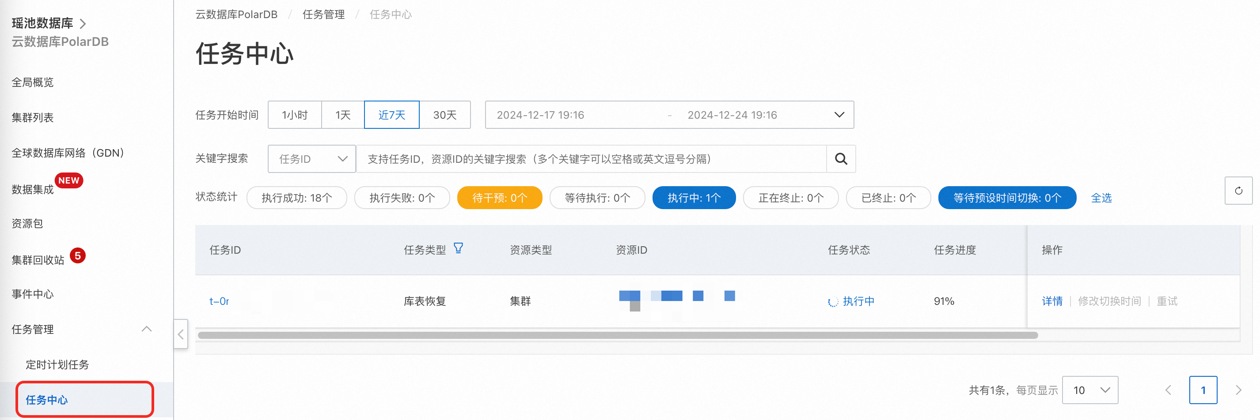Screen dimensions: 1260x420
Task: Click the chevron next to 瑶池数据库
Action: click(x=83, y=23)
